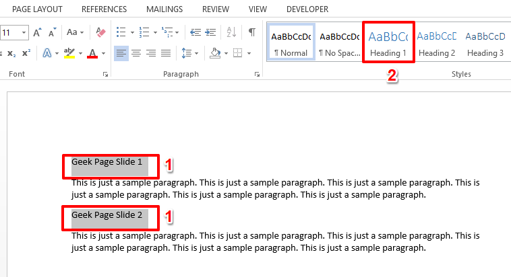The height and width of the screenshot is (277, 511).
Task: Click the font size box showing 11
Action: click(10, 33)
